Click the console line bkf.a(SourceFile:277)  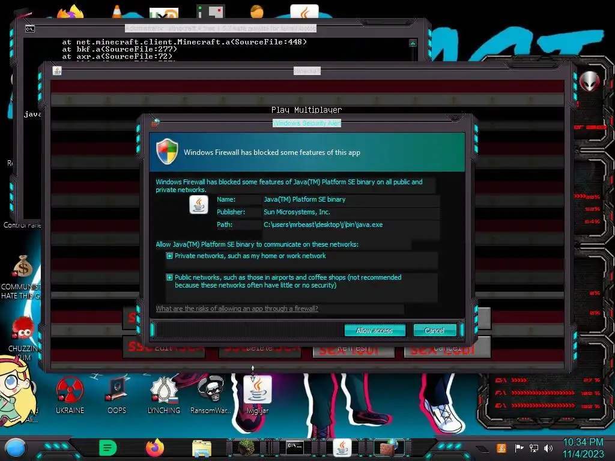click(x=120, y=49)
